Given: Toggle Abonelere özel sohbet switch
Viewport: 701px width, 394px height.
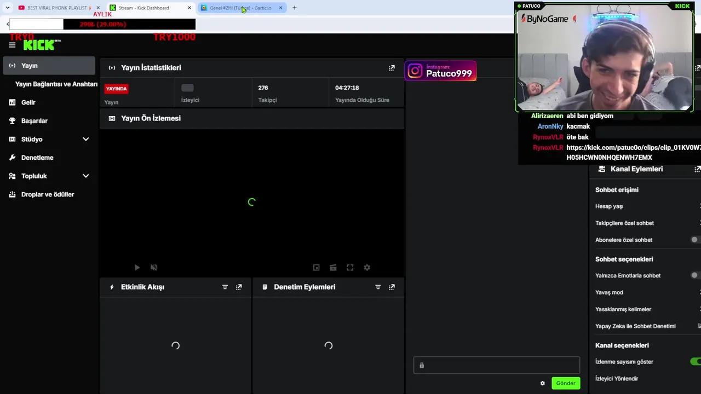Looking at the screenshot, I should (x=696, y=240).
